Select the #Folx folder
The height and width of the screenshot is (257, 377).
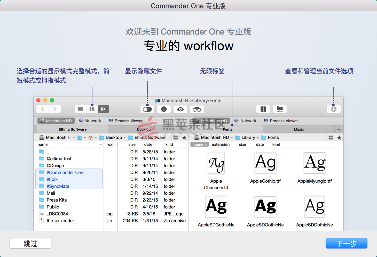(x=111, y=179)
